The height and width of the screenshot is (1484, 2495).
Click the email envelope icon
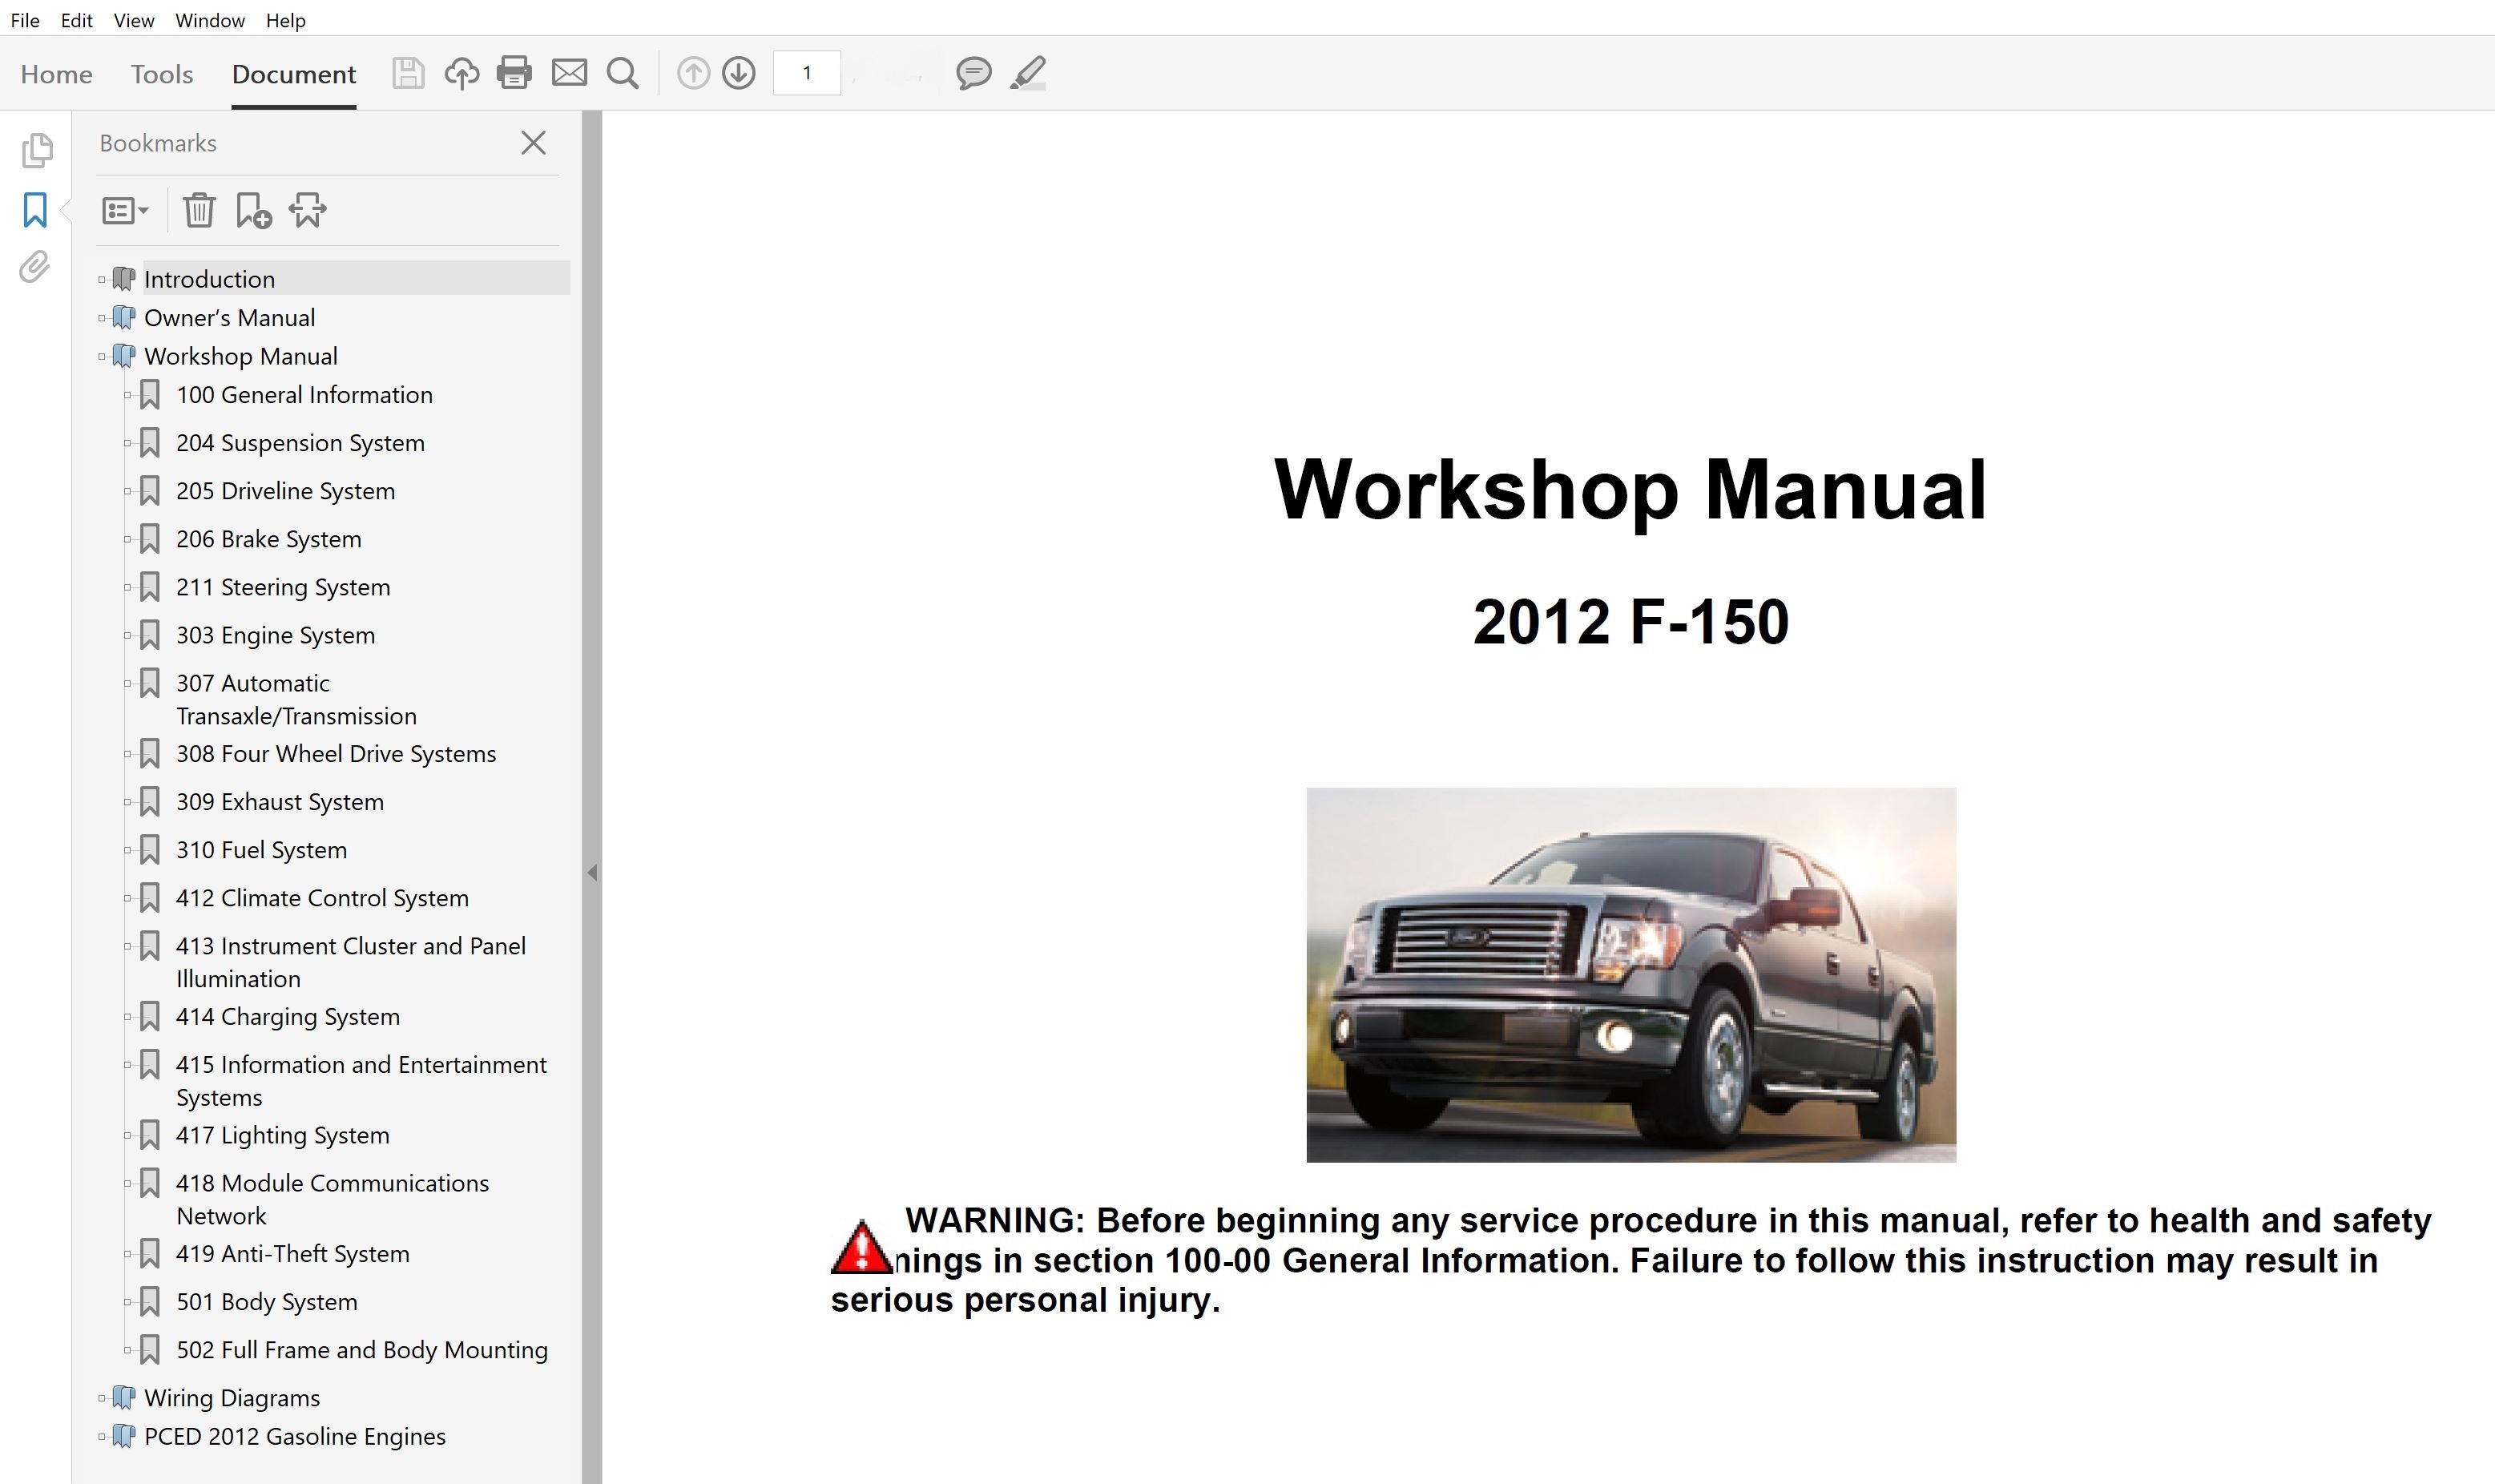tap(570, 73)
